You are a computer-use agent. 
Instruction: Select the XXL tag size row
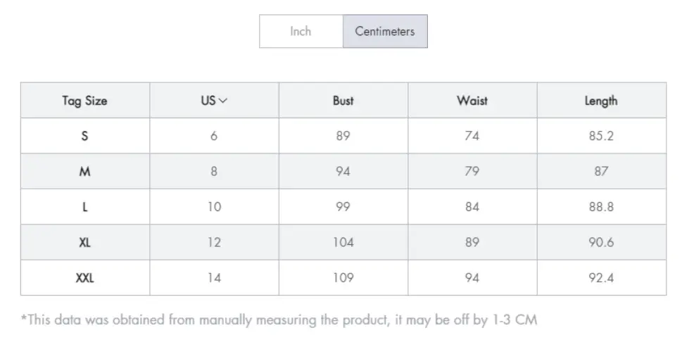(x=343, y=277)
